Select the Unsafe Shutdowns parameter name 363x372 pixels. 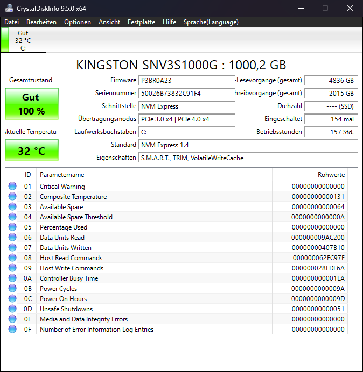(x=66, y=309)
